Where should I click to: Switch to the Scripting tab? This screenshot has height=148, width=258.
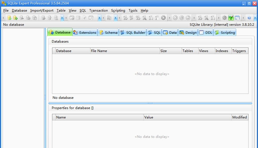[x=225, y=32]
